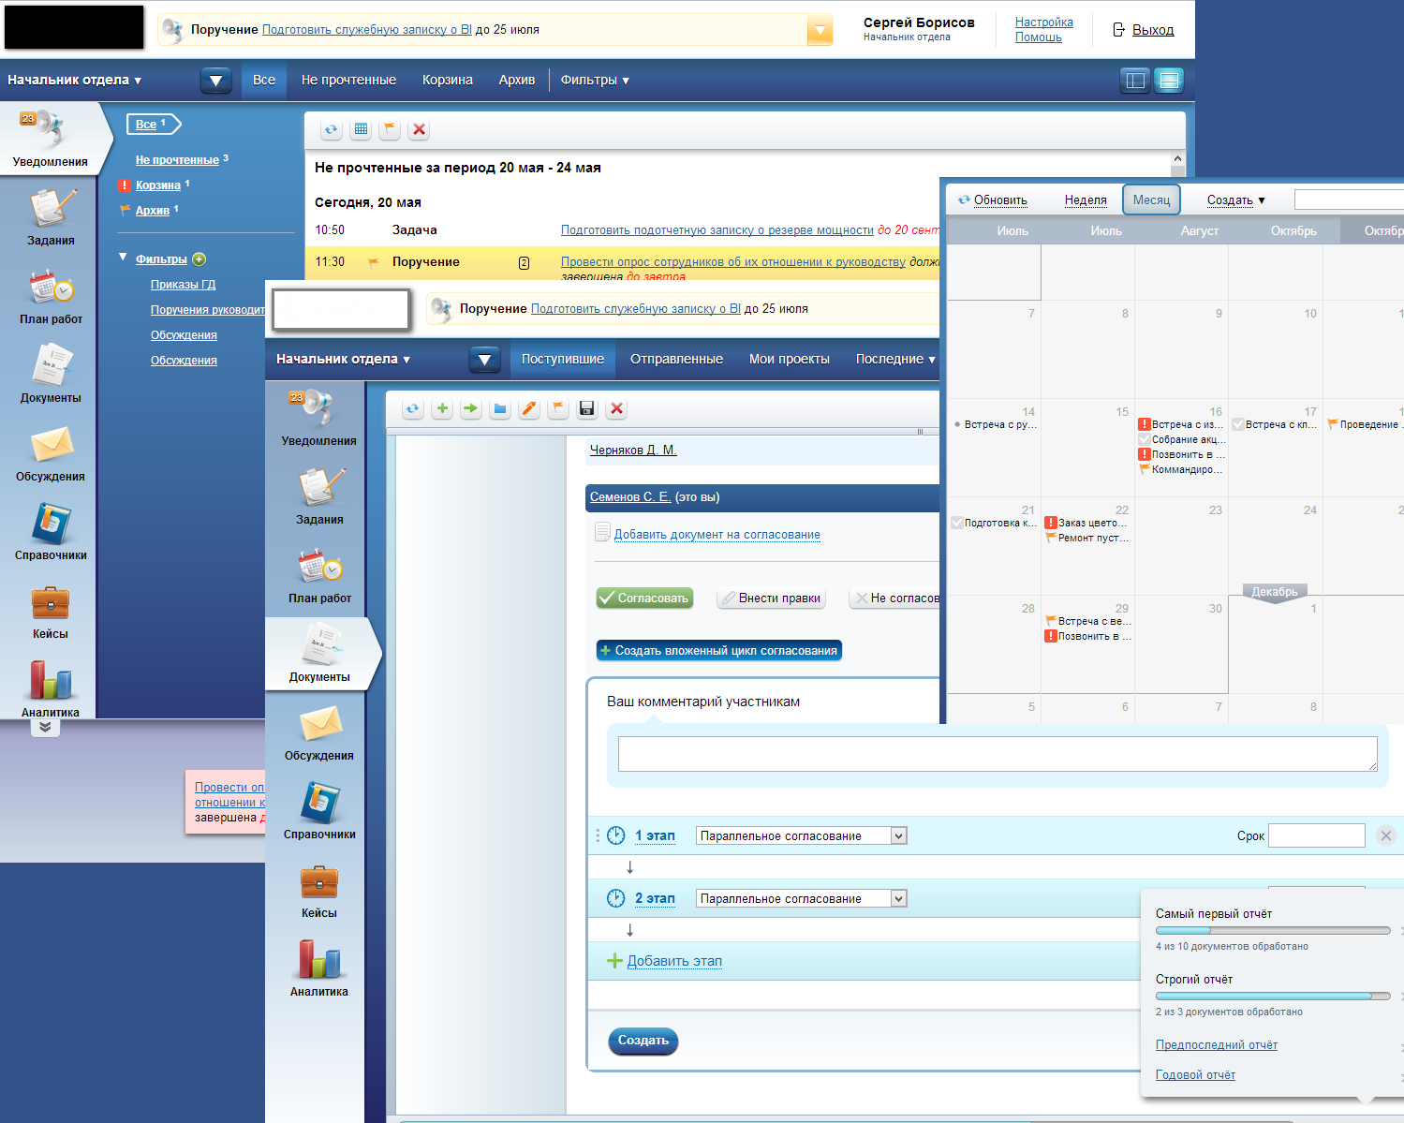Click green plus add icon in toolbar
1404x1123 pixels.
click(x=442, y=408)
